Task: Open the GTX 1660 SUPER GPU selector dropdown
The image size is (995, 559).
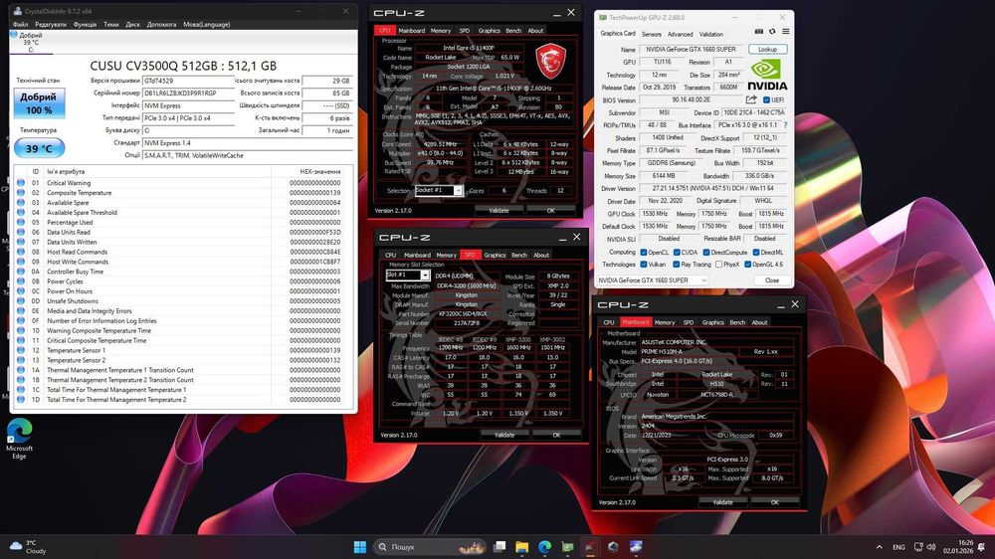Action: click(x=652, y=279)
